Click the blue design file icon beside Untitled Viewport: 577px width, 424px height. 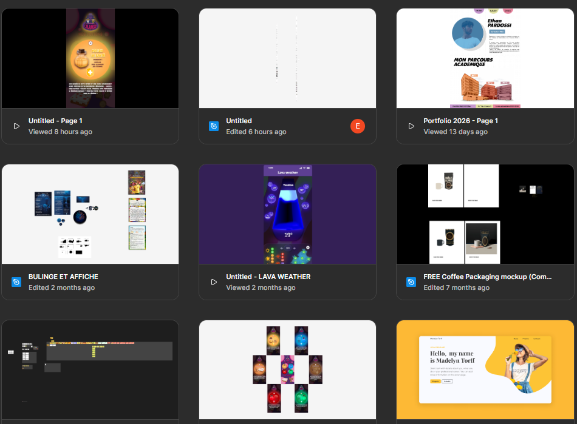click(x=214, y=126)
